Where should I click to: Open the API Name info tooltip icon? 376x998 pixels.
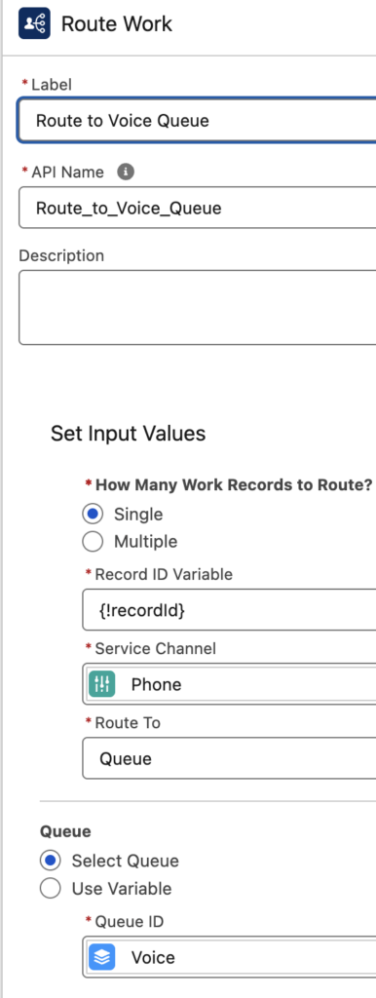[x=126, y=172]
